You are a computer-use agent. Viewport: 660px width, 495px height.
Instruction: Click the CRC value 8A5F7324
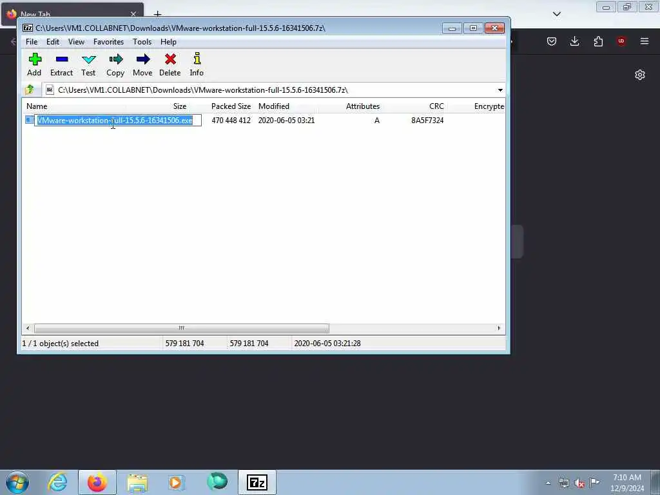(427, 121)
